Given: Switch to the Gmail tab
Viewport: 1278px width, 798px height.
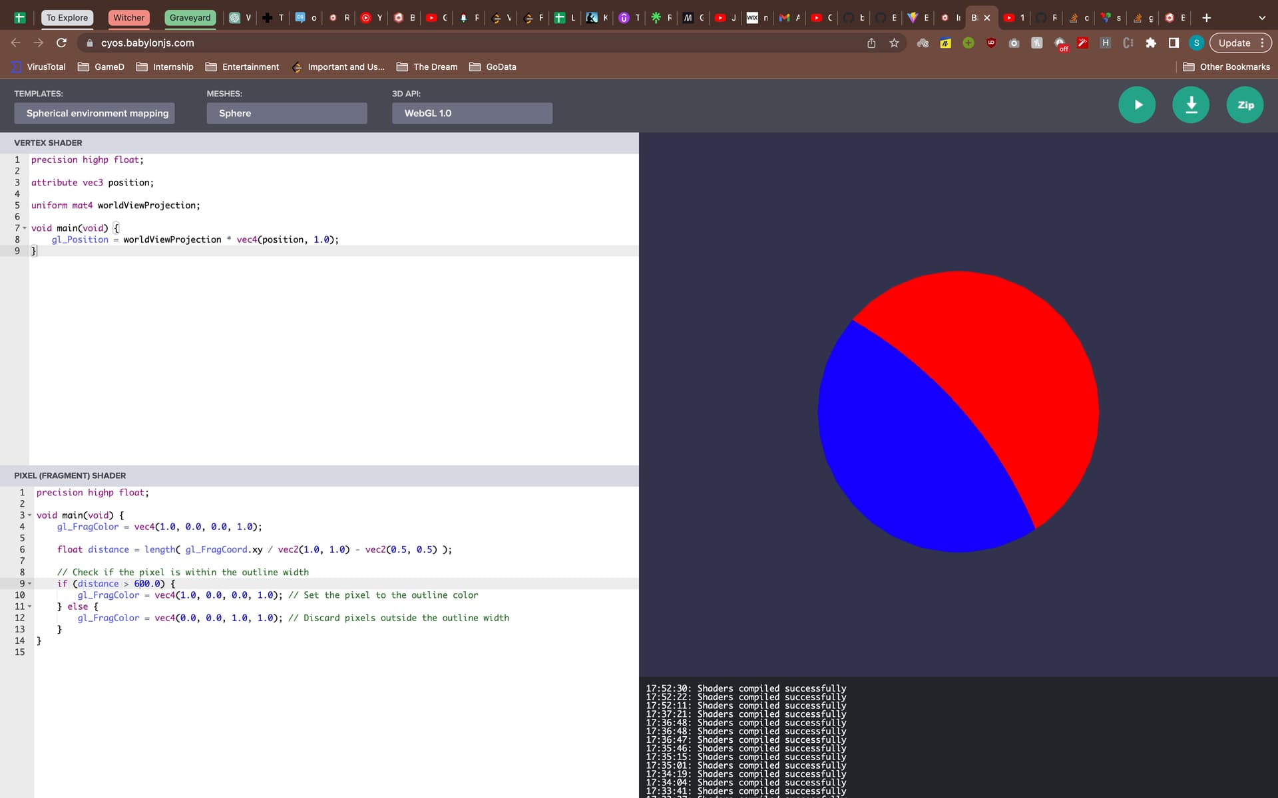Looking at the screenshot, I should click(x=789, y=18).
